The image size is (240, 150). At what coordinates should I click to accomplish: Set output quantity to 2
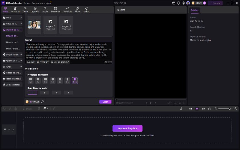pyautogui.click(x=44, y=93)
